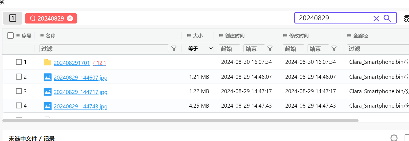The width and height of the screenshot is (409, 141).
Task: Open file 20240829_144717.jpg
Action: pos(81,92)
